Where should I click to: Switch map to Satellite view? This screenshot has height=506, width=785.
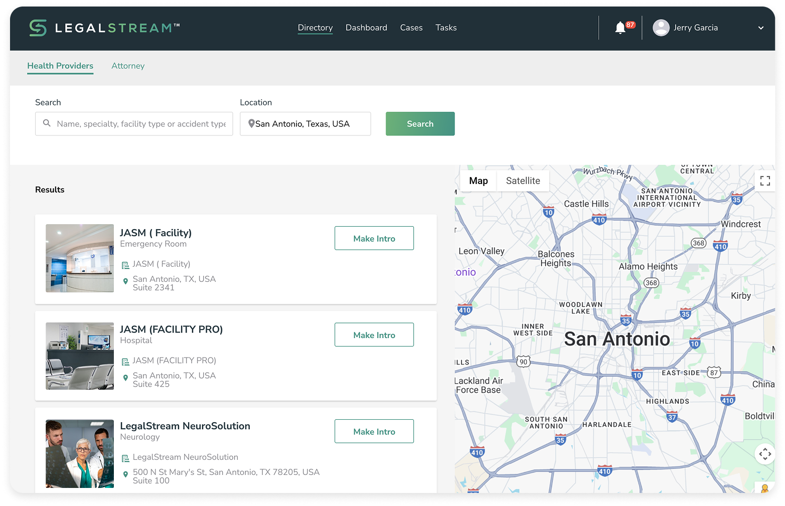523,181
